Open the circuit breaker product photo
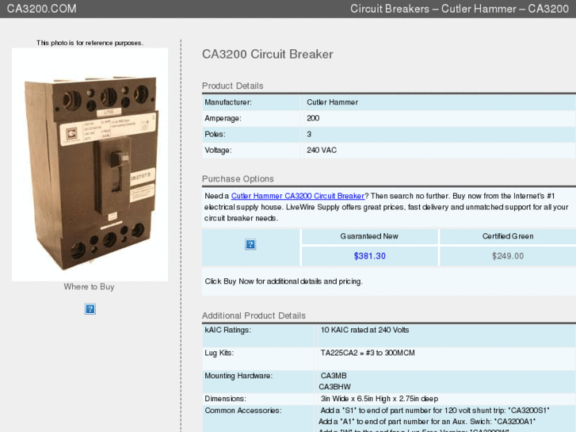The height and width of the screenshot is (432, 576). coord(90,164)
